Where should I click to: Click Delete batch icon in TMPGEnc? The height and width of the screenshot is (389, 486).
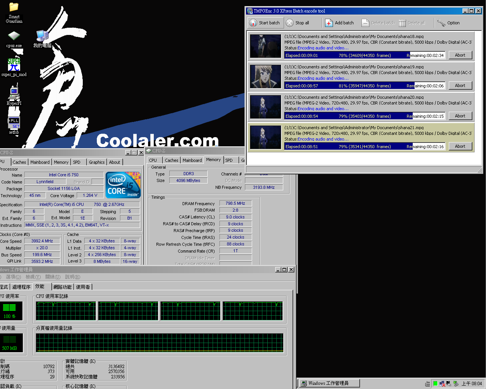coord(365,23)
